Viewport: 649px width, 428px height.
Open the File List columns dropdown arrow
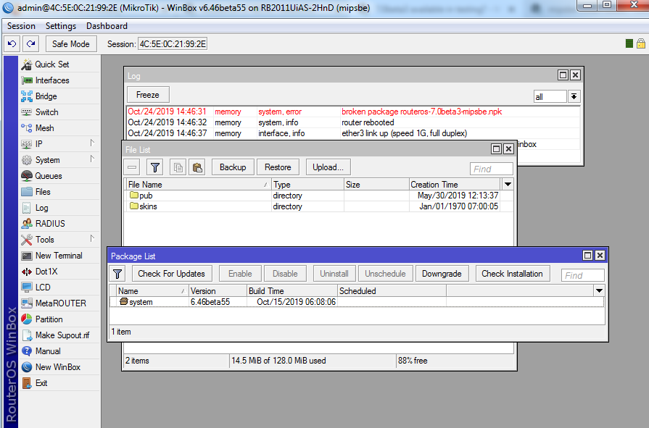coord(508,185)
